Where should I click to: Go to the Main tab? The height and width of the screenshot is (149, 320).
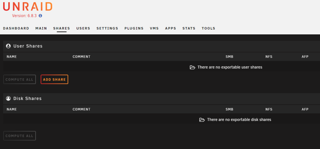41,28
